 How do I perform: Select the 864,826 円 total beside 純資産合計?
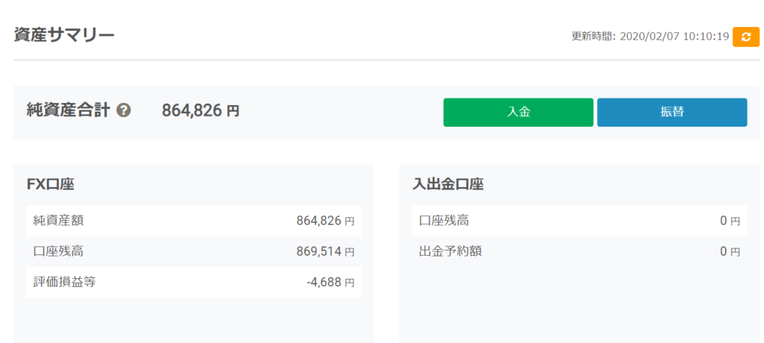[x=201, y=111]
